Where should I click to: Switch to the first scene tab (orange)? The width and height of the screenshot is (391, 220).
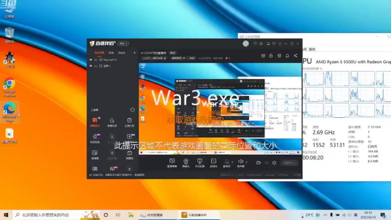[99, 53]
